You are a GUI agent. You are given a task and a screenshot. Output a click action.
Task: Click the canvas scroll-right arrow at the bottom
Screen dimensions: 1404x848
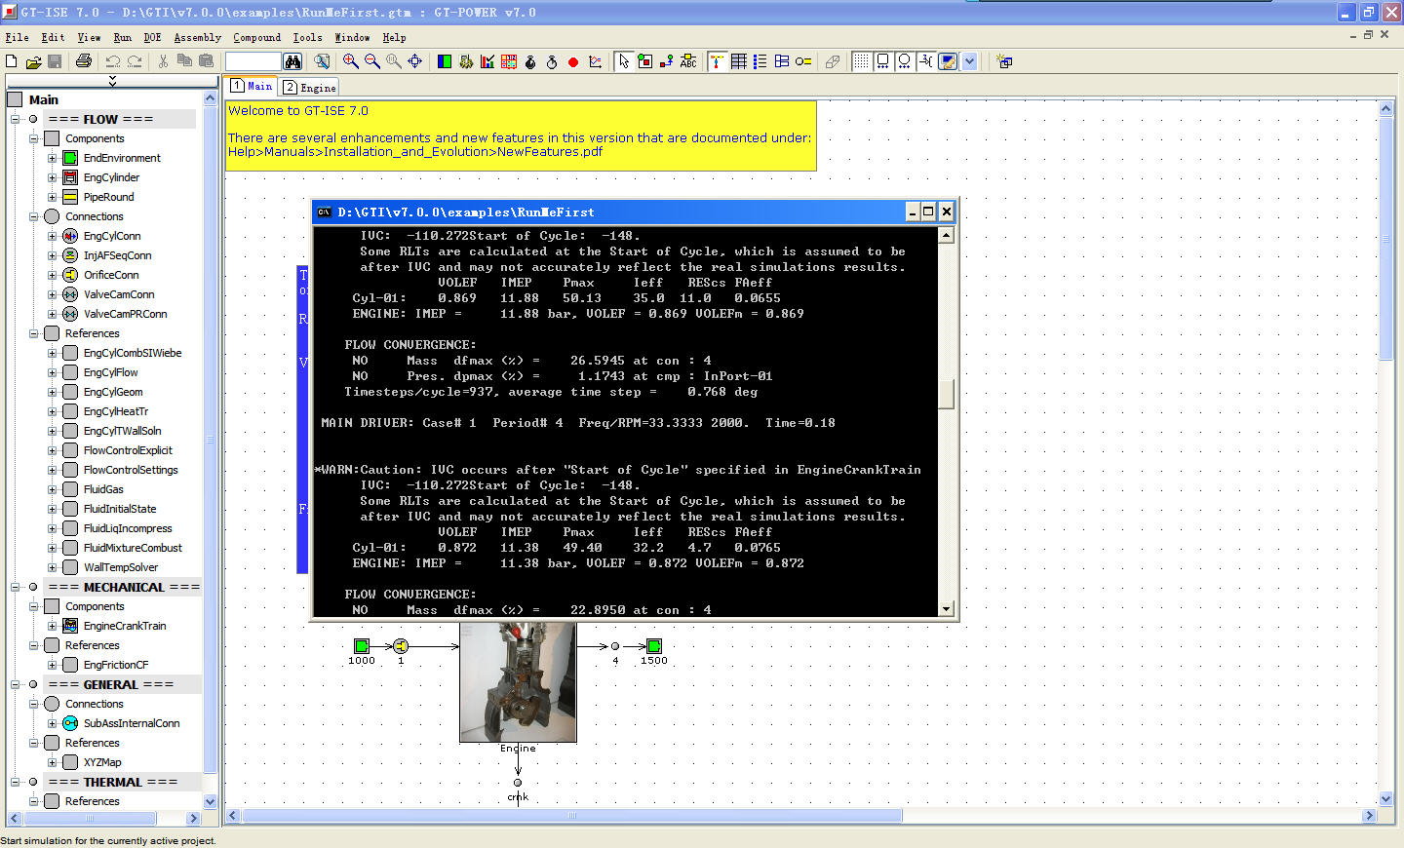[1369, 815]
